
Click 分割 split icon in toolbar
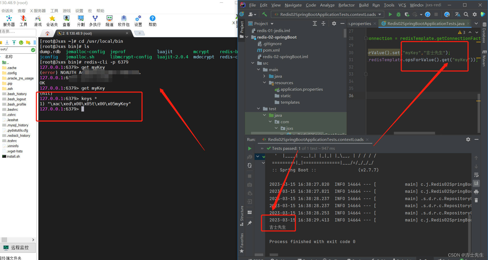[x=81, y=21]
